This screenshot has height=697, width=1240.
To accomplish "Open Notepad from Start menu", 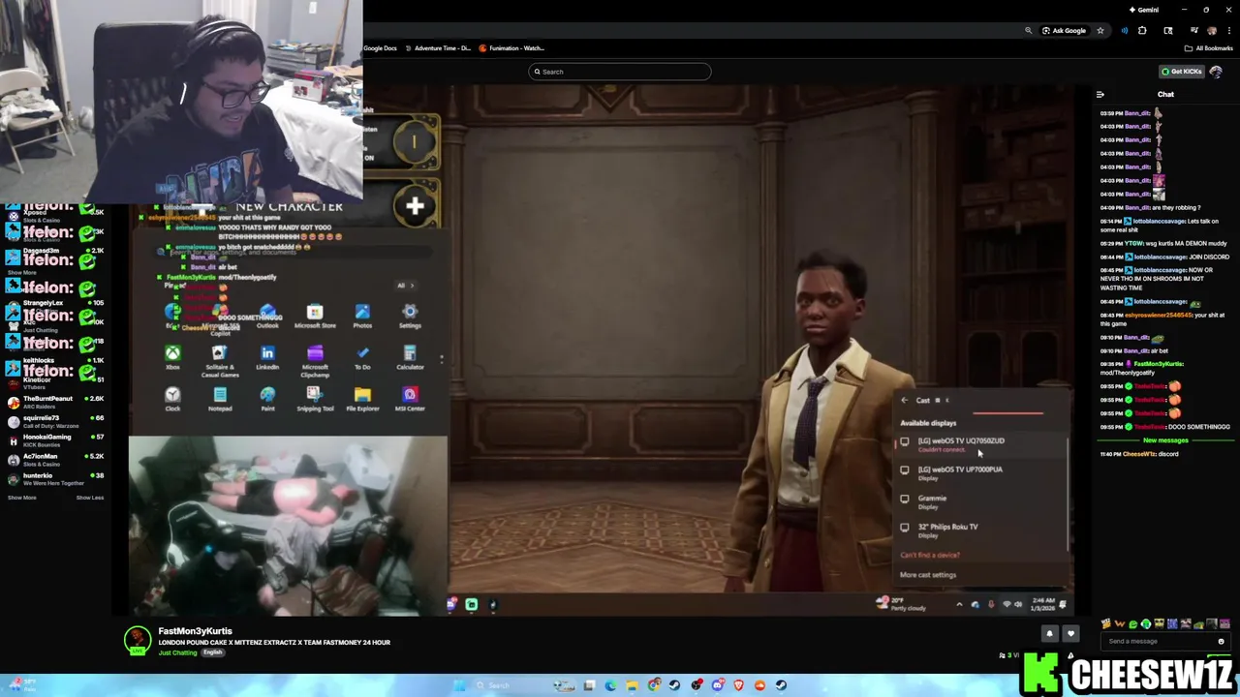I will tap(220, 399).
